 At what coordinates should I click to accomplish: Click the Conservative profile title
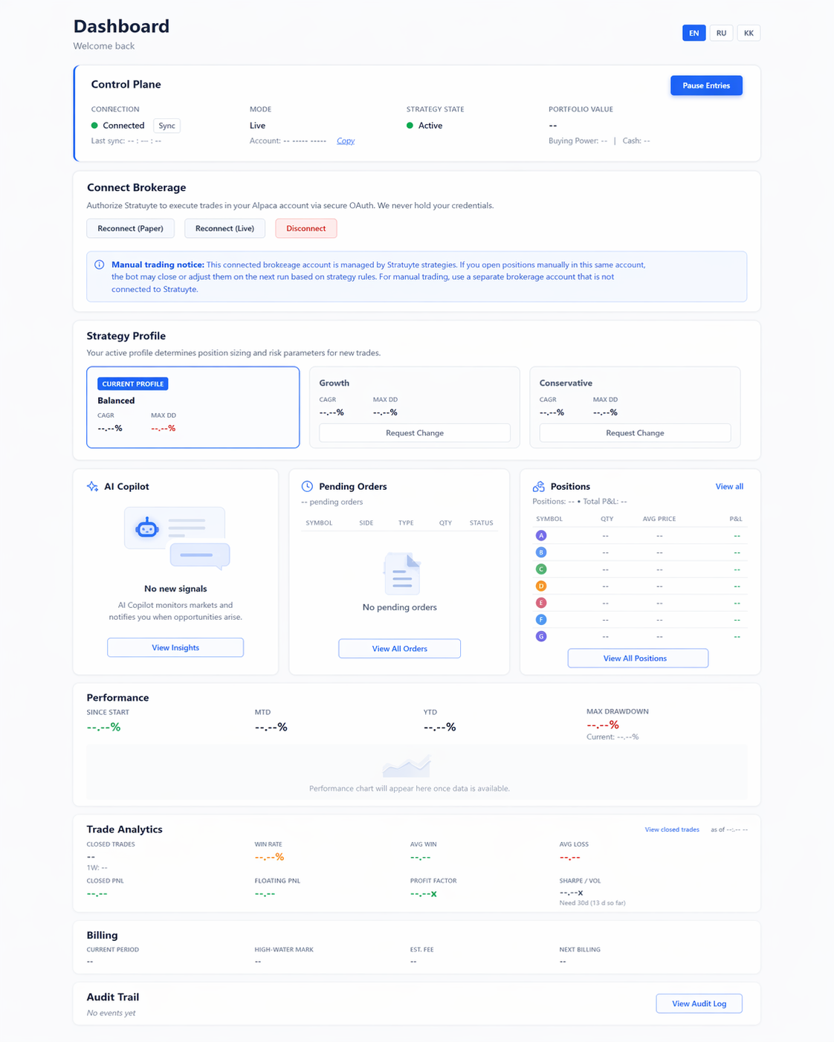566,384
